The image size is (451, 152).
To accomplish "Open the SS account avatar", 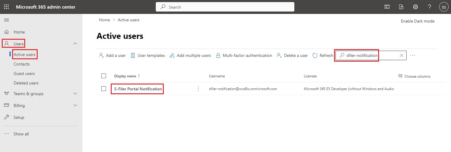I will click(x=444, y=7).
